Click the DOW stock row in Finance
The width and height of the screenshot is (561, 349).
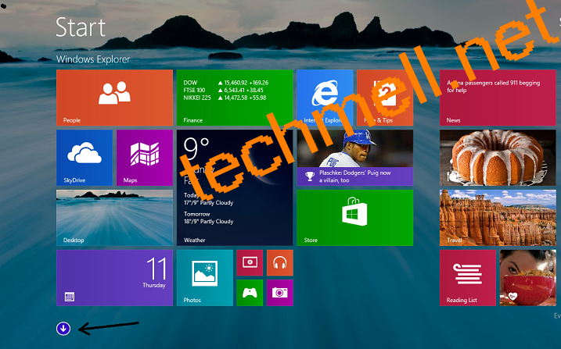tap(226, 83)
